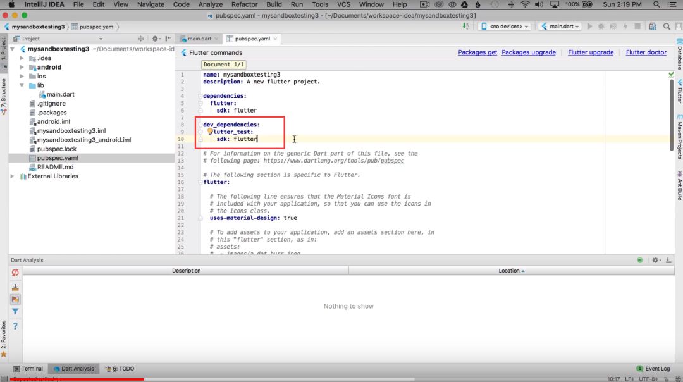Click the Run play button

589,27
